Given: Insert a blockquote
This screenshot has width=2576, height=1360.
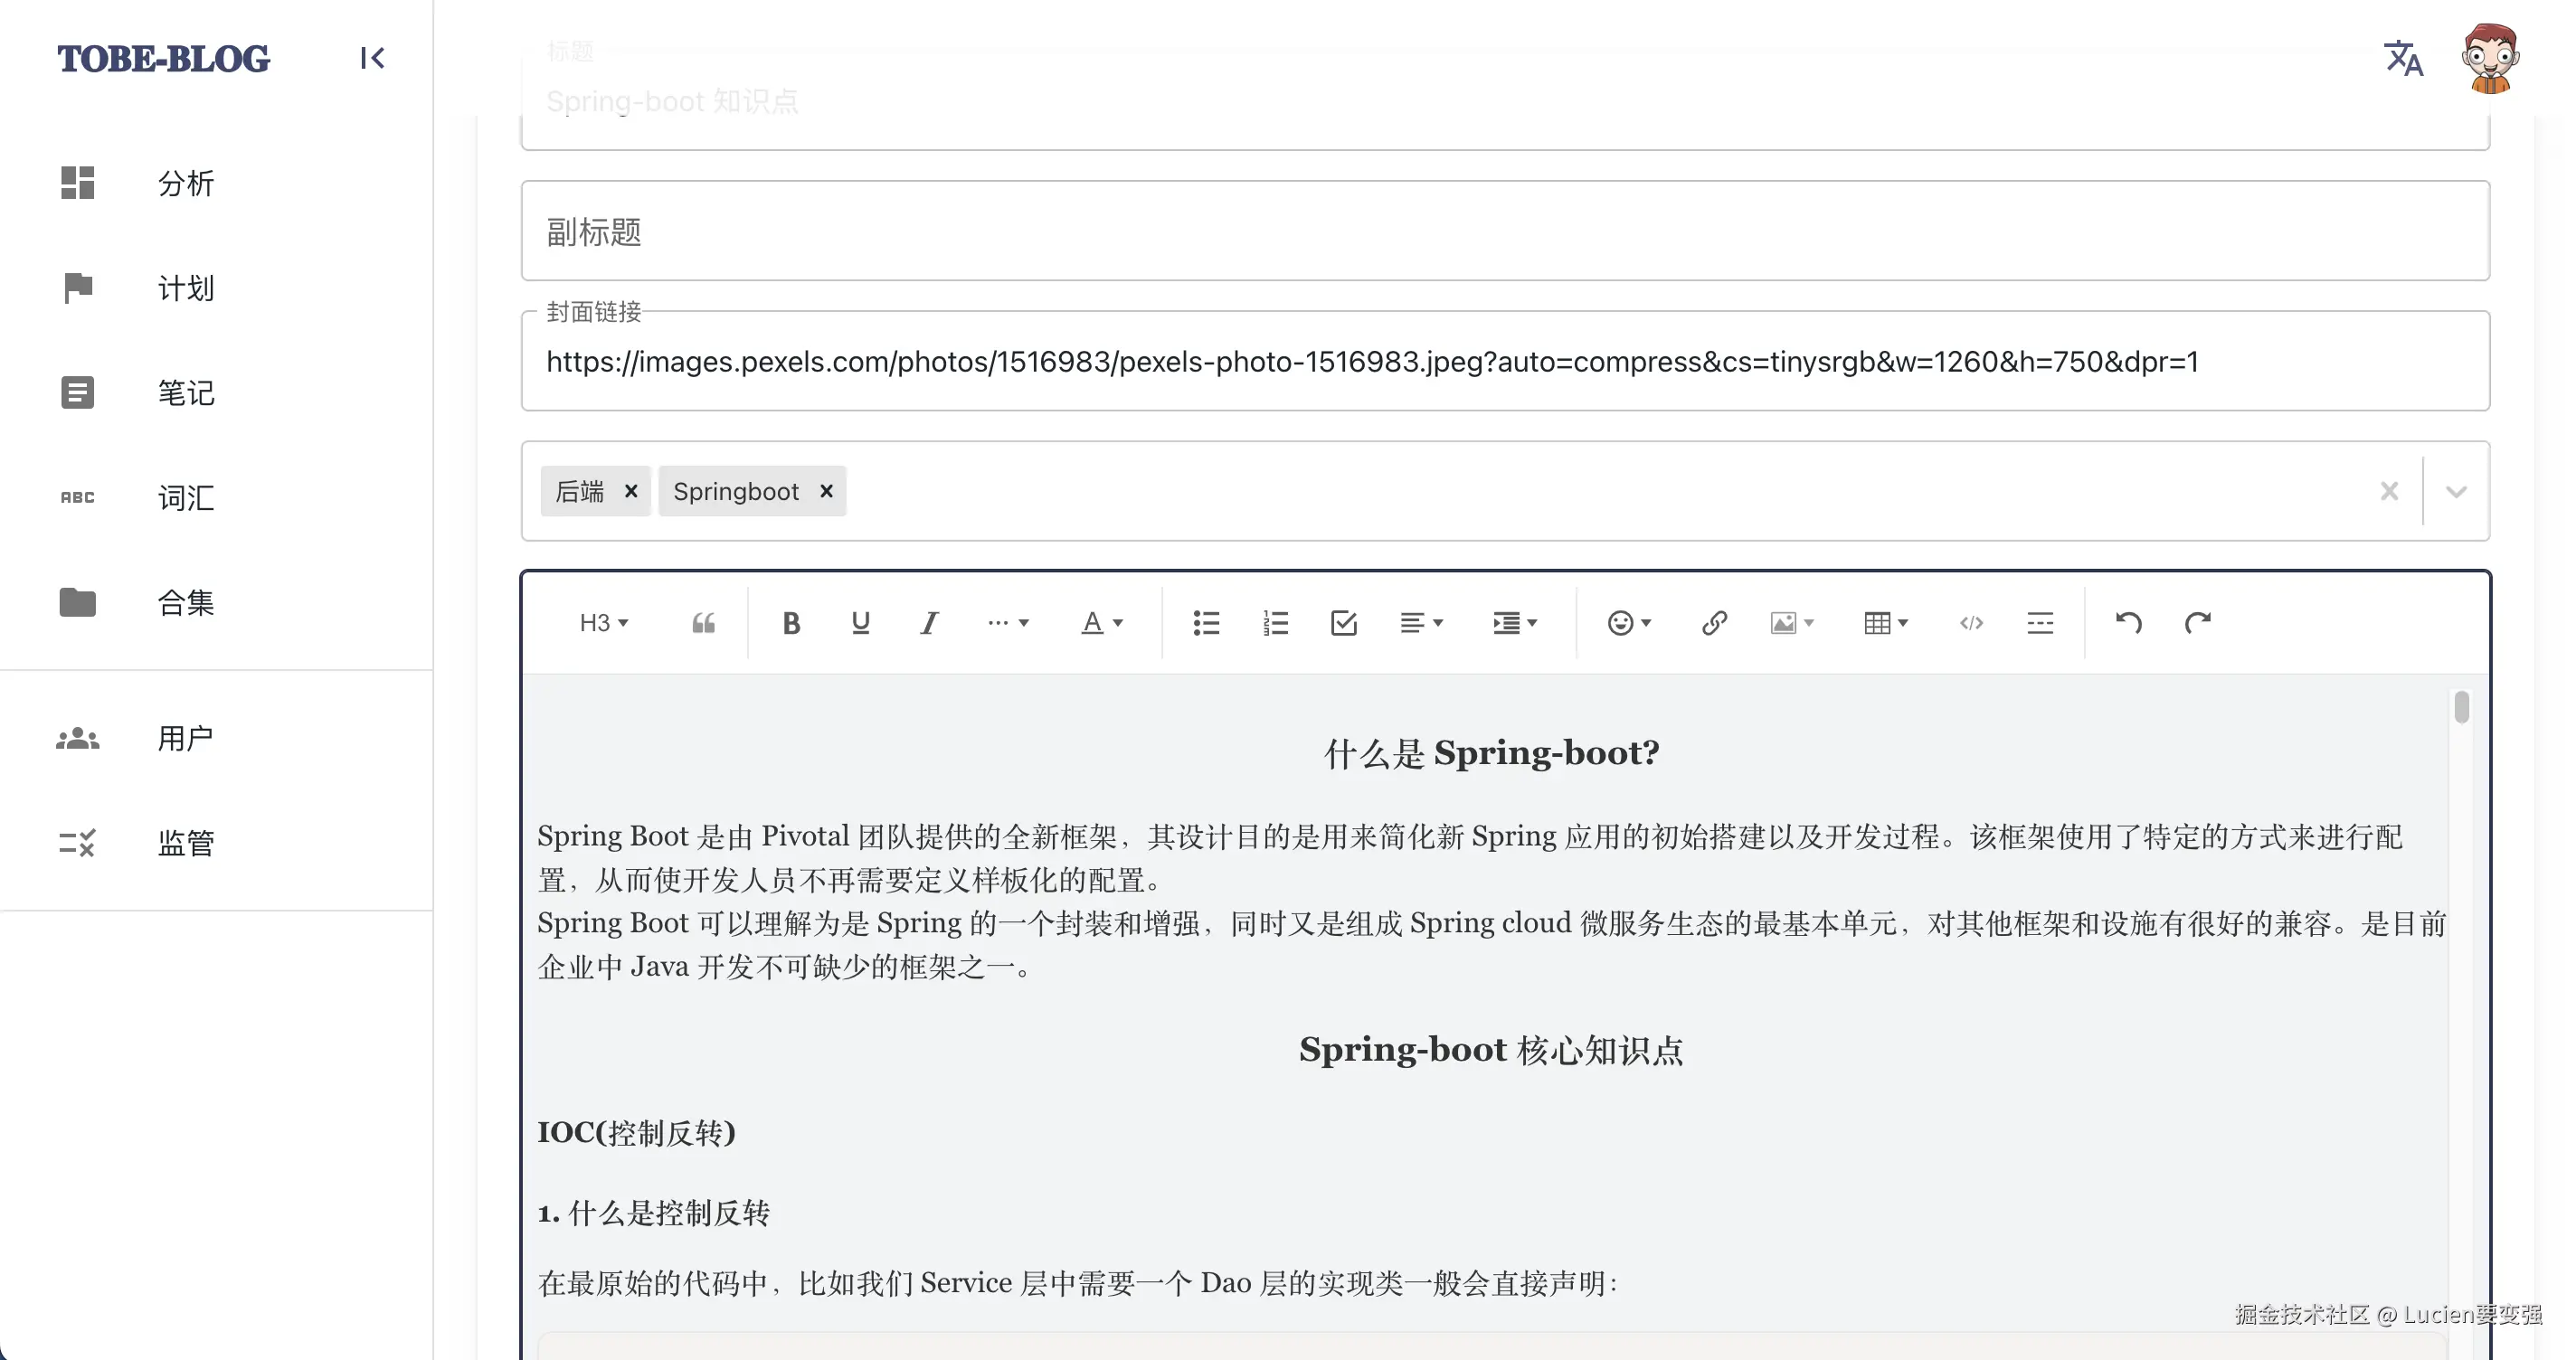Looking at the screenshot, I should [x=703, y=623].
